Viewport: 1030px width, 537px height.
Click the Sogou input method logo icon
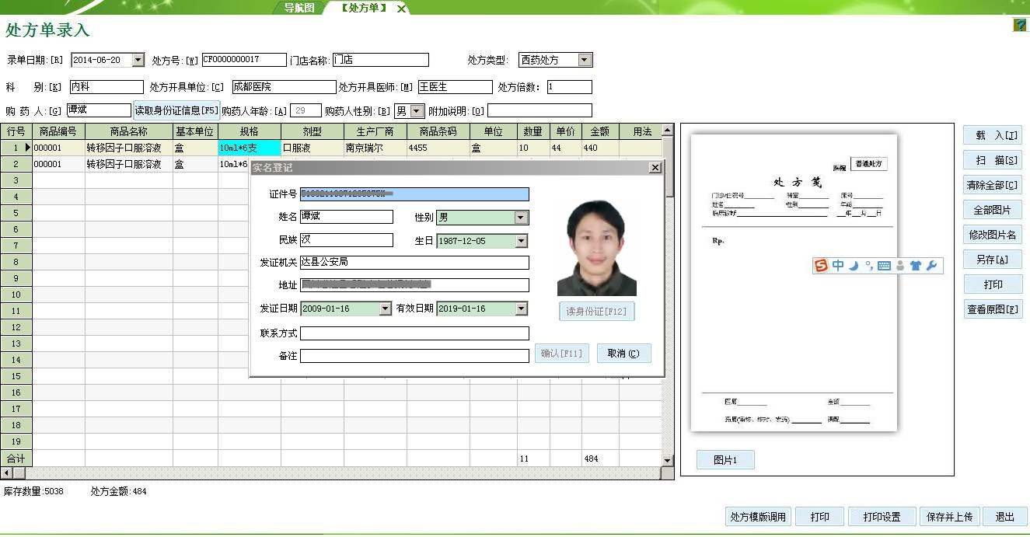coord(822,266)
